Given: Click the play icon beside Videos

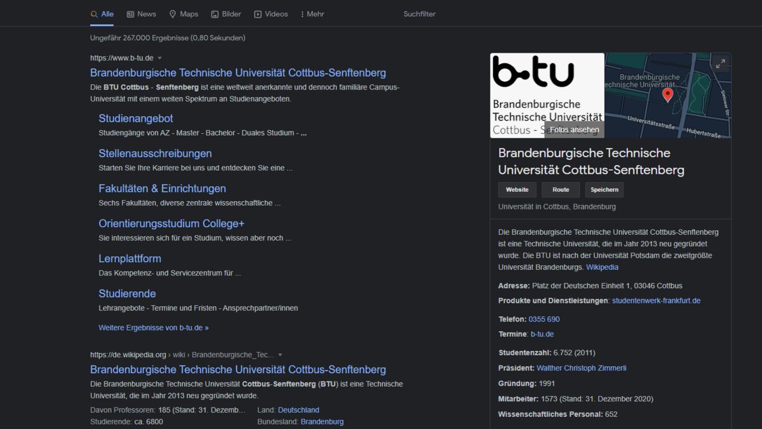Looking at the screenshot, I should 257,13.
